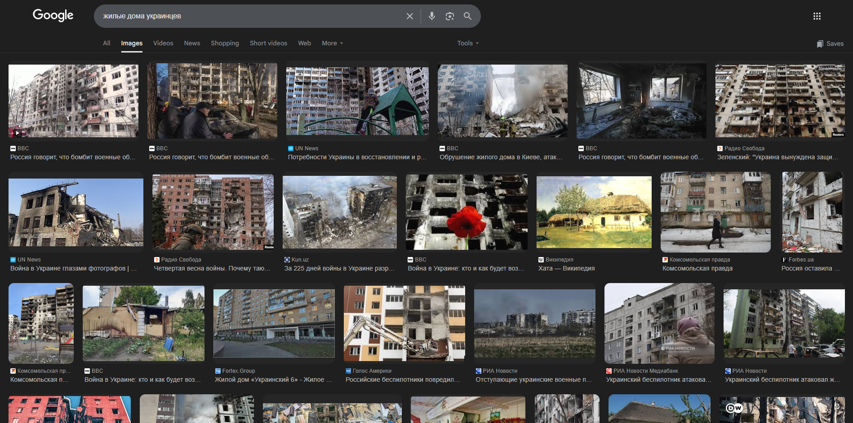Click the Google logo
Screen dimensions: 853x423
click(x=53, y=16)
